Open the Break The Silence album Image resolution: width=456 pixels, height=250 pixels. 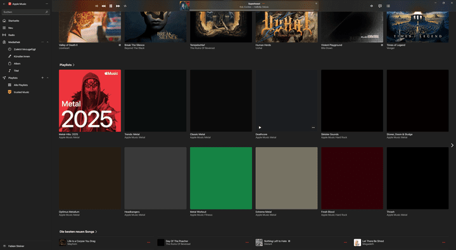(x=155, y=27)
